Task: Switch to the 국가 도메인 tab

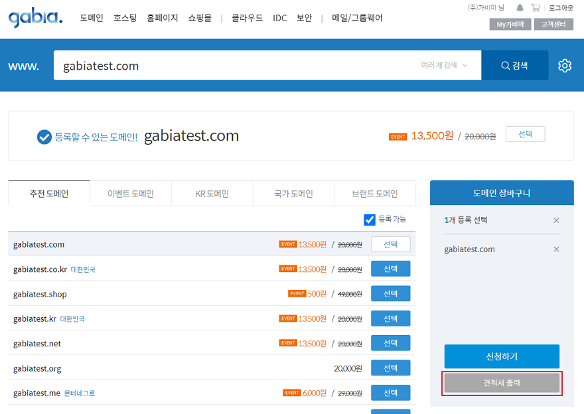Action: point(293,193)
